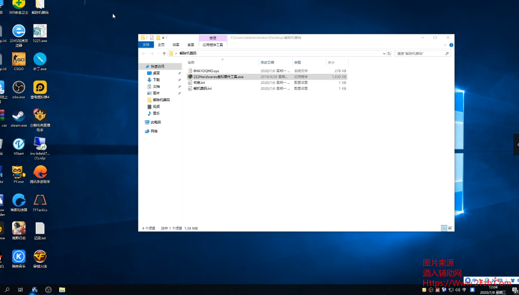
Task: Select the 腾讯手游助手 desktop icon
Action: pos(40,175)
